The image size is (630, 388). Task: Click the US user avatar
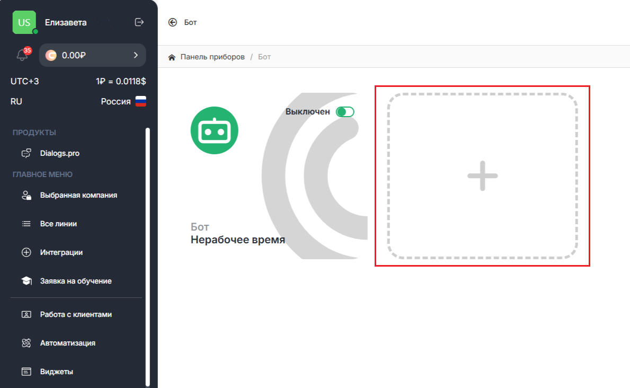point(24,22)
